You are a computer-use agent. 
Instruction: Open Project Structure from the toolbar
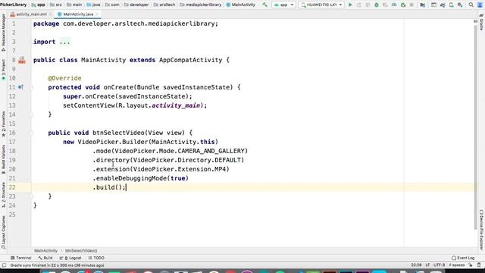[423, 5]
